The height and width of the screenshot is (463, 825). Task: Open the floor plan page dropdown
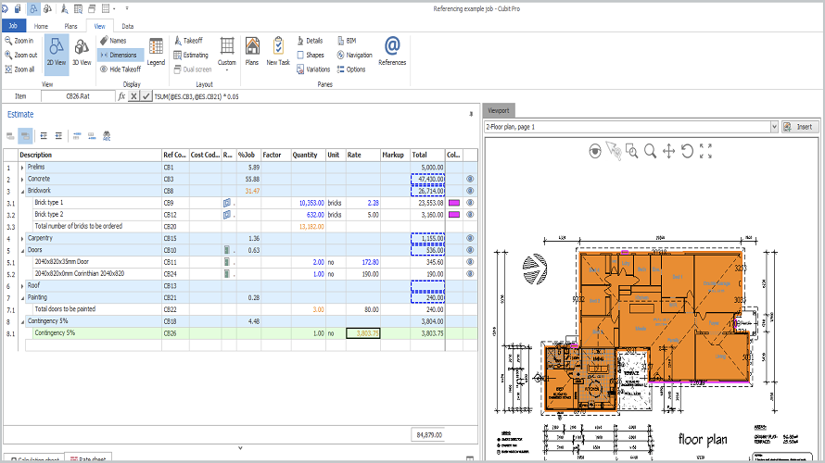773,127
